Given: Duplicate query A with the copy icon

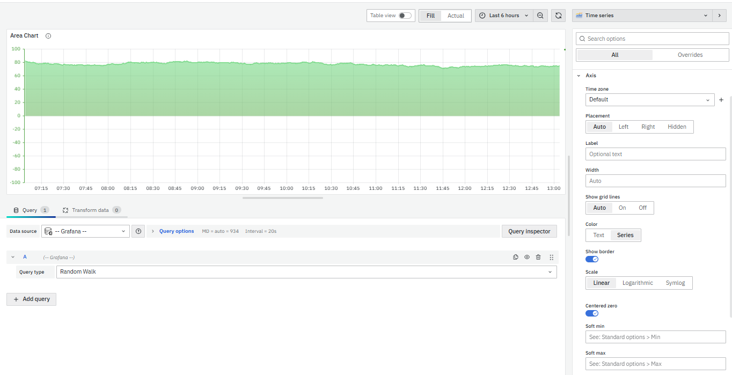Looking at the screenshot, I should pyautogui.click(x=516, y=257).
